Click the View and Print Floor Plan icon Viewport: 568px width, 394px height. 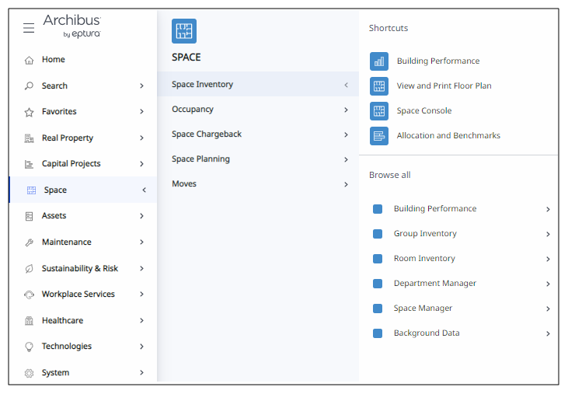(x=379, y=86)
